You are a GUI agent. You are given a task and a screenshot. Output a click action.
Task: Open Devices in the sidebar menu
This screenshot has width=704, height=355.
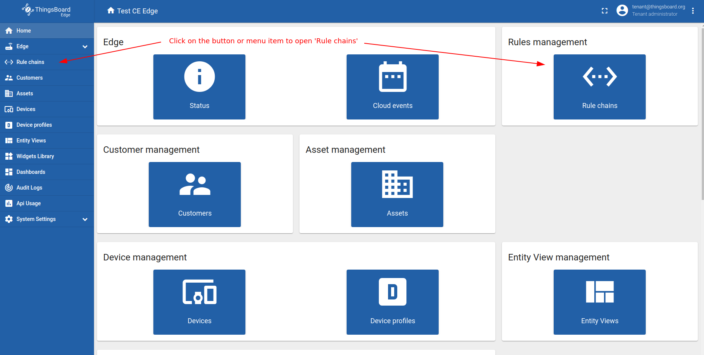(x=47, y=109)
